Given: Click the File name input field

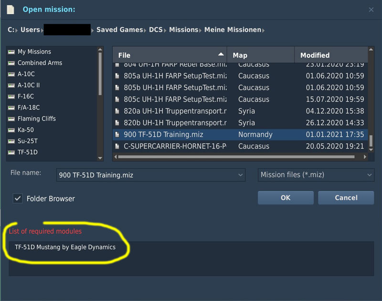Looking at the screenshot, I should (150, 175).
